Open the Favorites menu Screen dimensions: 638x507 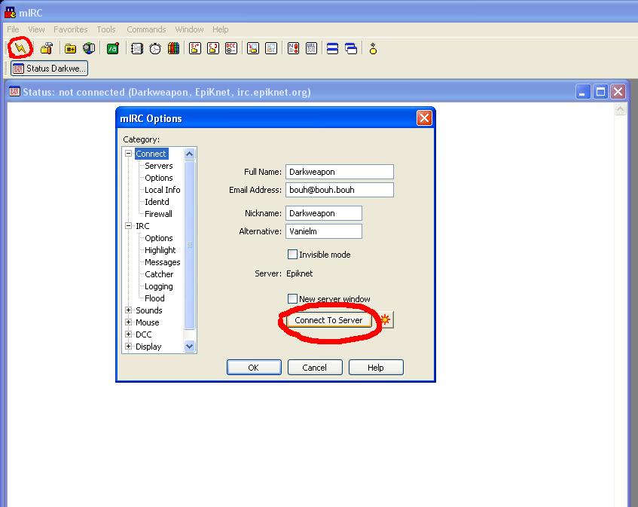point(70,29)
